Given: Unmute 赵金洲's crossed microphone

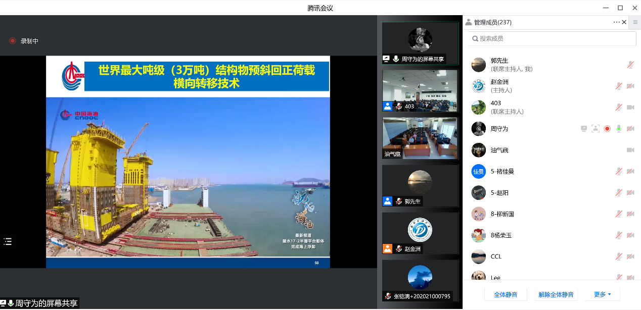Looking at the screenshot, I should (618, 86).
